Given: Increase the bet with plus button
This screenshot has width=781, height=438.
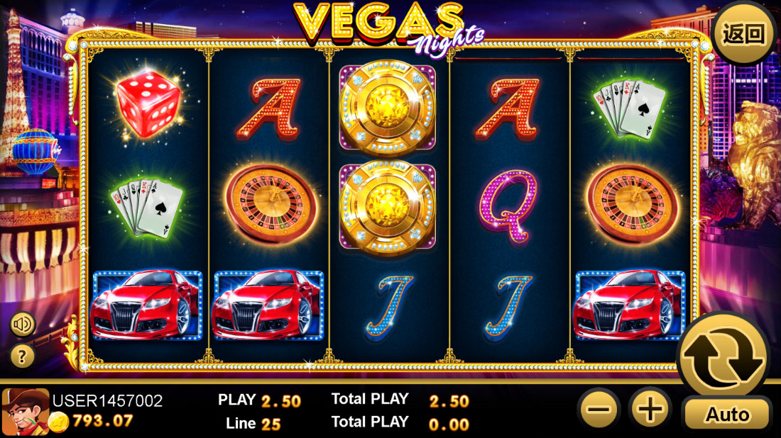Looking at the screenshot, I should tap(650, 409).
